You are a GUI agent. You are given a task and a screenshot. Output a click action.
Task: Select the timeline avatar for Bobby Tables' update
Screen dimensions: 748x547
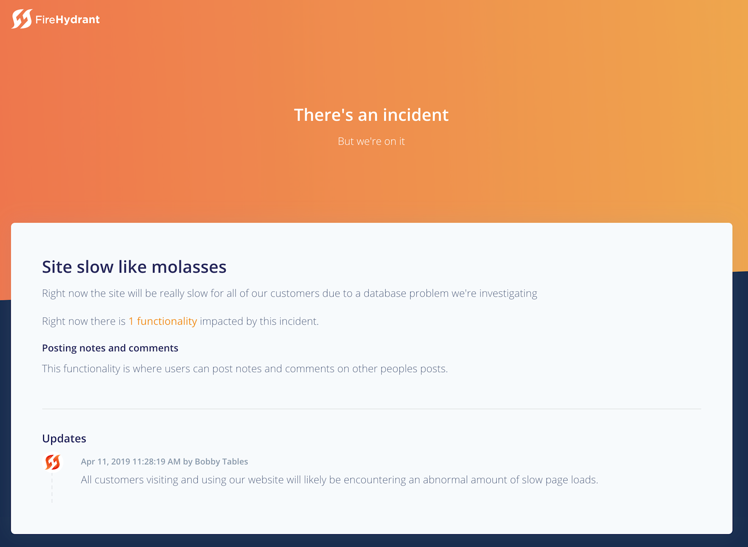pos(52,462)
